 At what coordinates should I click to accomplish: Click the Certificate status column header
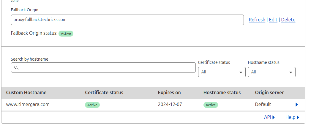pyautogui.click(x=104, y=93)
